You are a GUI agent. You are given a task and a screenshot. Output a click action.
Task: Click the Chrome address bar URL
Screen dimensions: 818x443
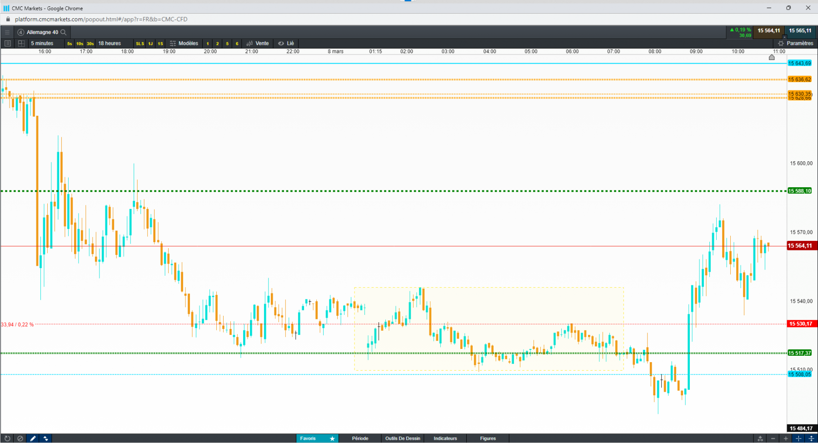(101, 20)
